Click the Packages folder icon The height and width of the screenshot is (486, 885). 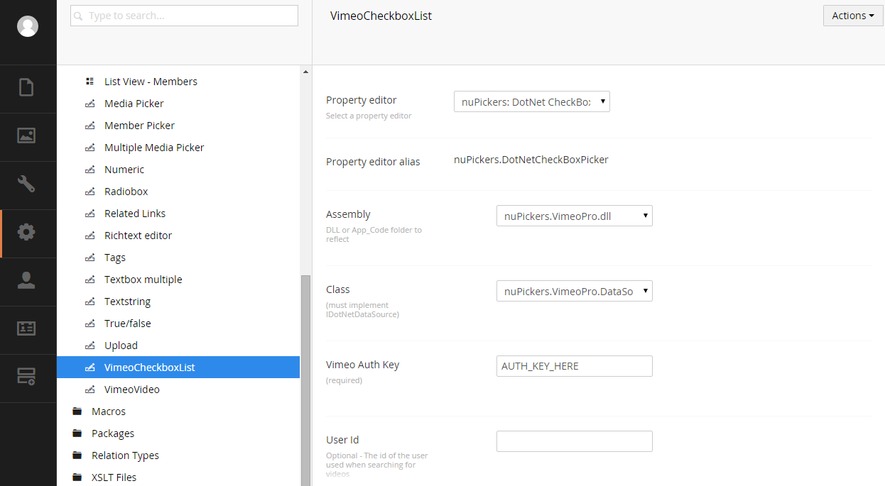click(x=77, y=433)
